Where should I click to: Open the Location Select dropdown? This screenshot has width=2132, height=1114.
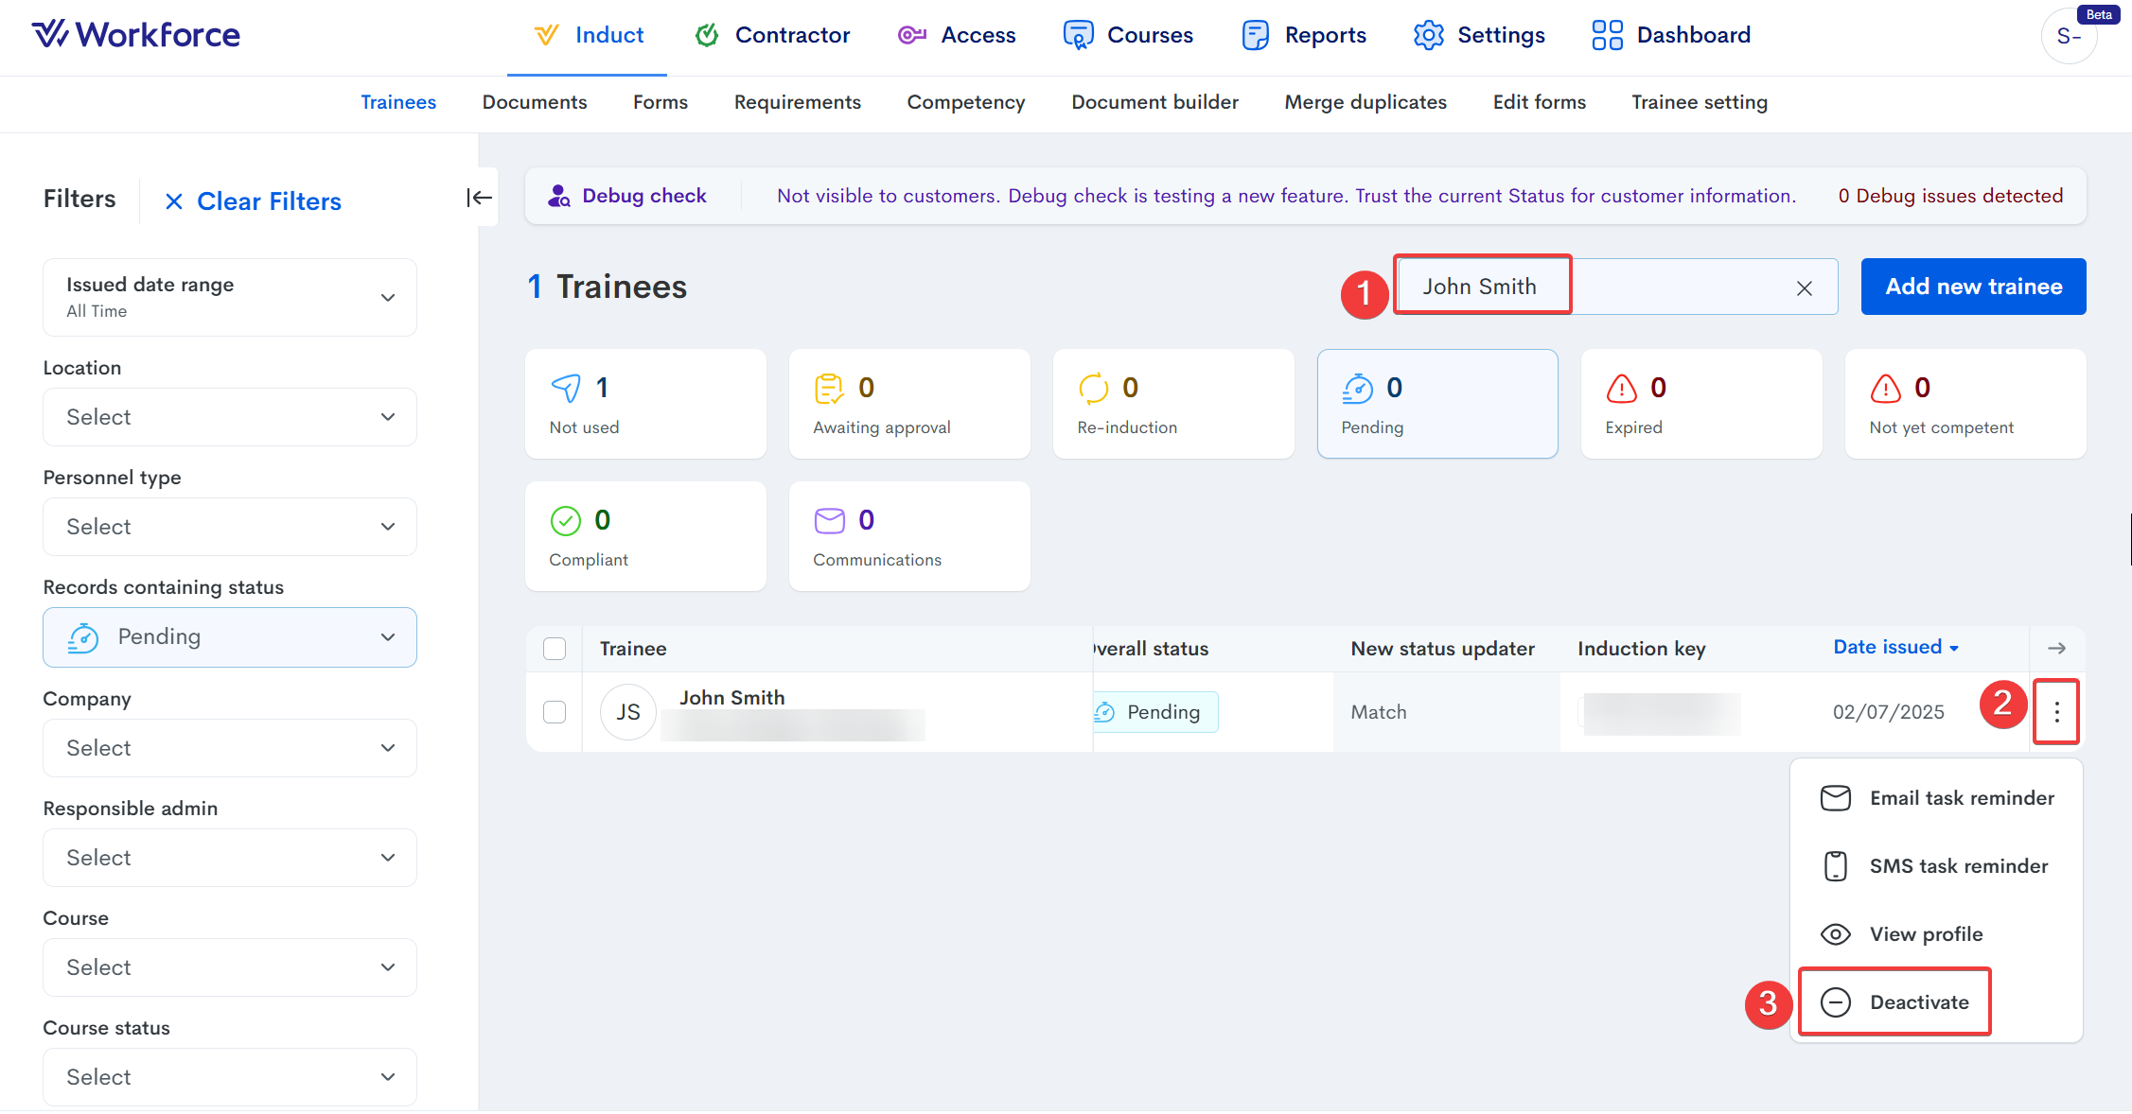tap(230, 417)
